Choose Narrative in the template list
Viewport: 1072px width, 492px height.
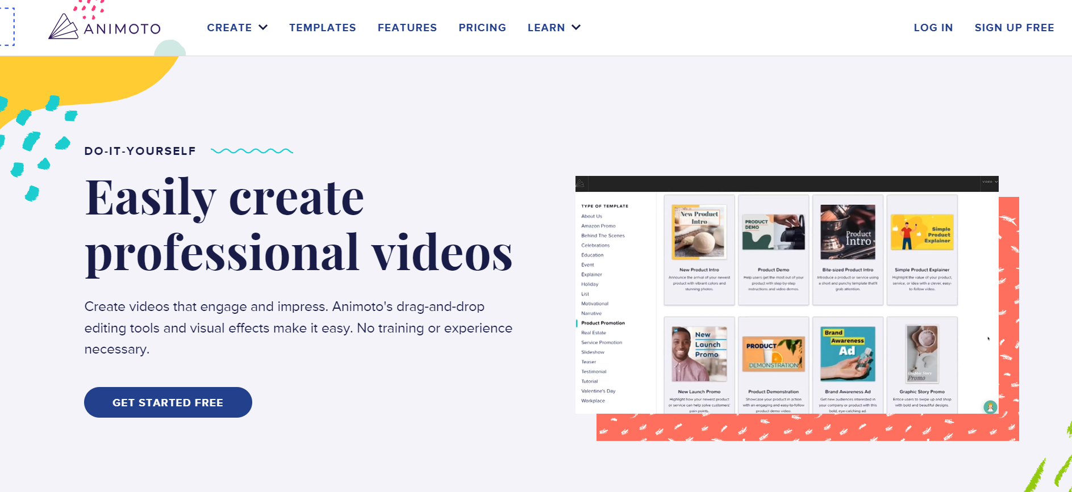click(x=591, y=313)
